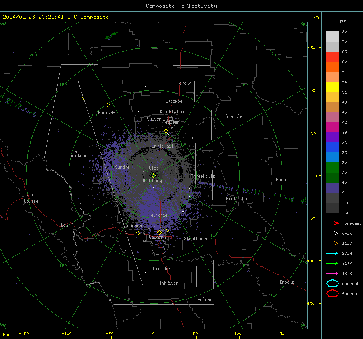Click the cyan current ellipse legend icon
Screen dimensions: 363x339
[x=332, y=283]
